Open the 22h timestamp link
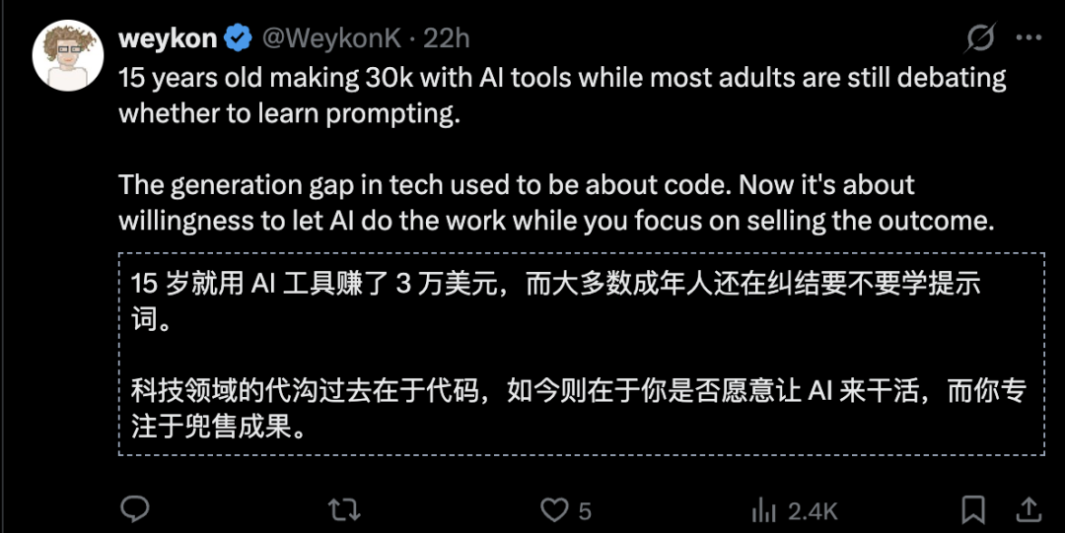 pyautogui.click(x=447, y=38)
